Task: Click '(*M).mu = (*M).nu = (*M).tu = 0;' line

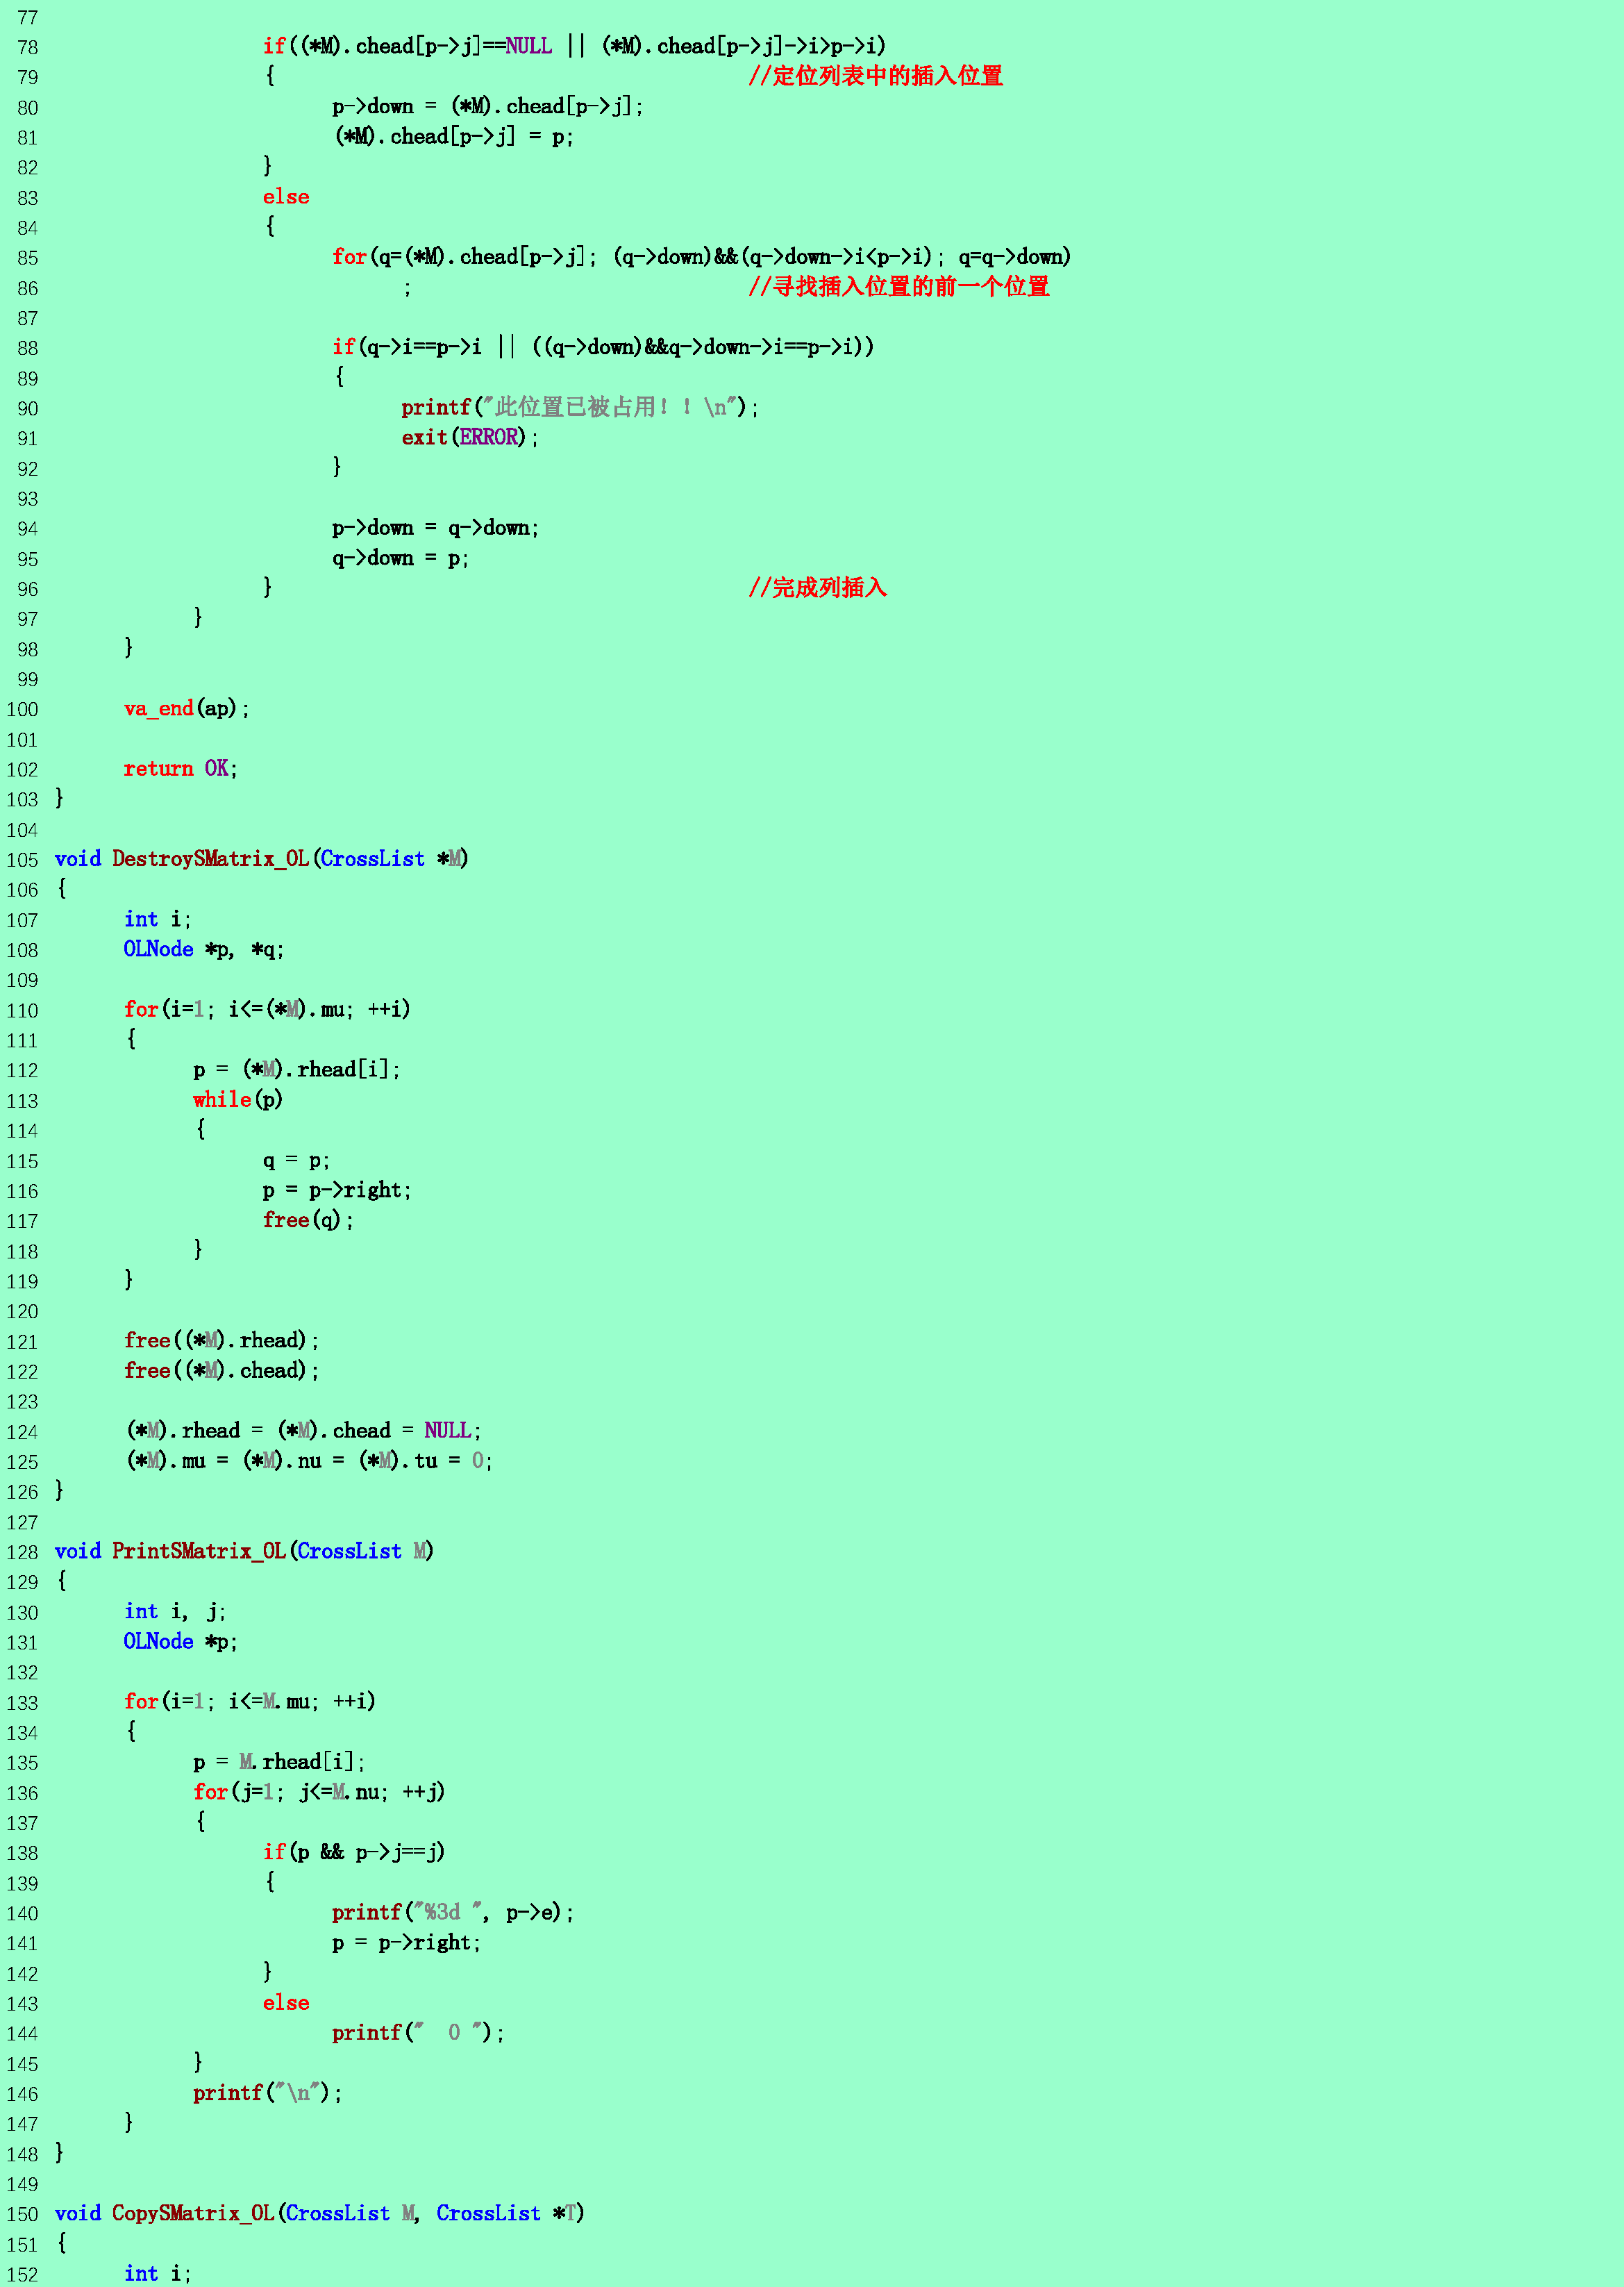Action: click(x=309, y=1461)
